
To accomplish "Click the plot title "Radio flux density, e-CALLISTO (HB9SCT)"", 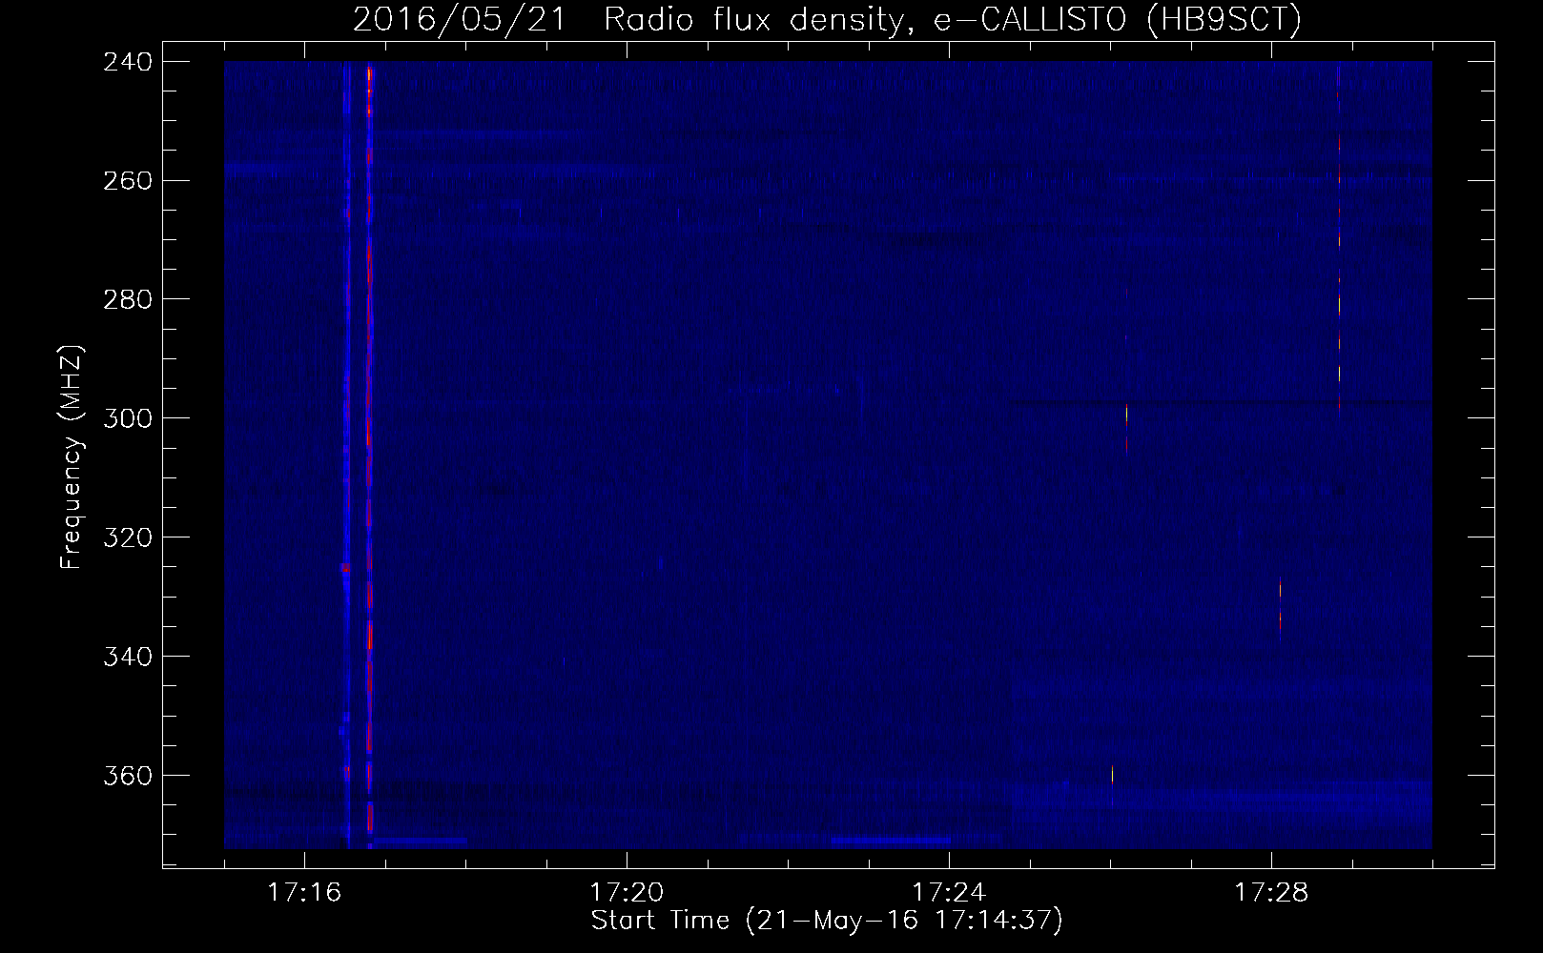I will tap(952, 20).
